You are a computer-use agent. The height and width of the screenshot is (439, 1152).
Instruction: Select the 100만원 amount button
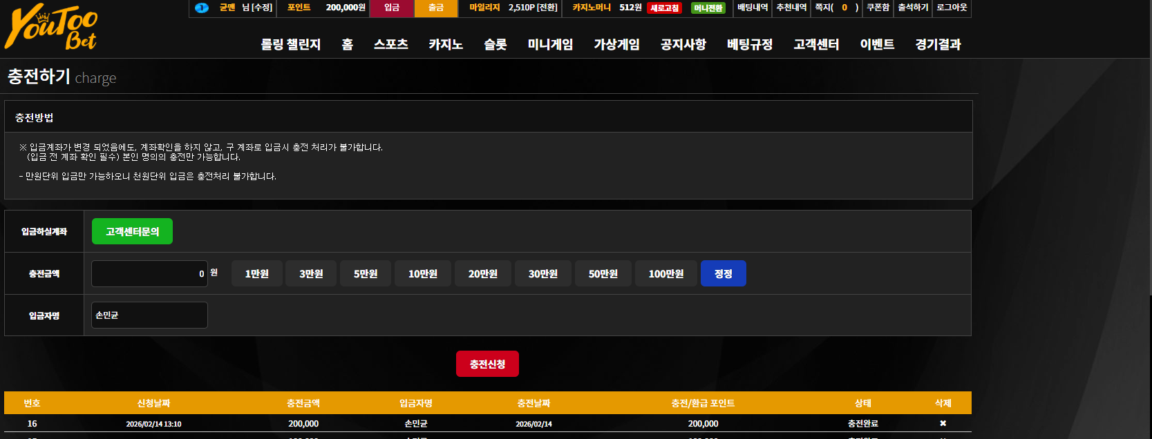coord(666,273)
